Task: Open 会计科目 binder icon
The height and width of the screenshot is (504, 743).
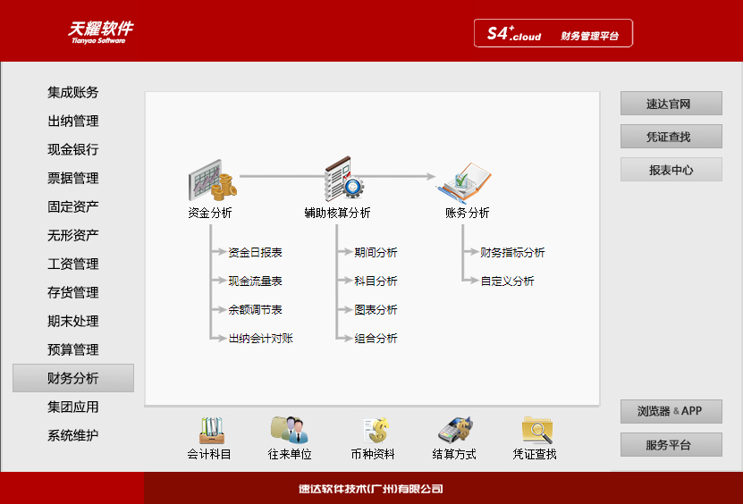Action: click(x=210, y=430)
